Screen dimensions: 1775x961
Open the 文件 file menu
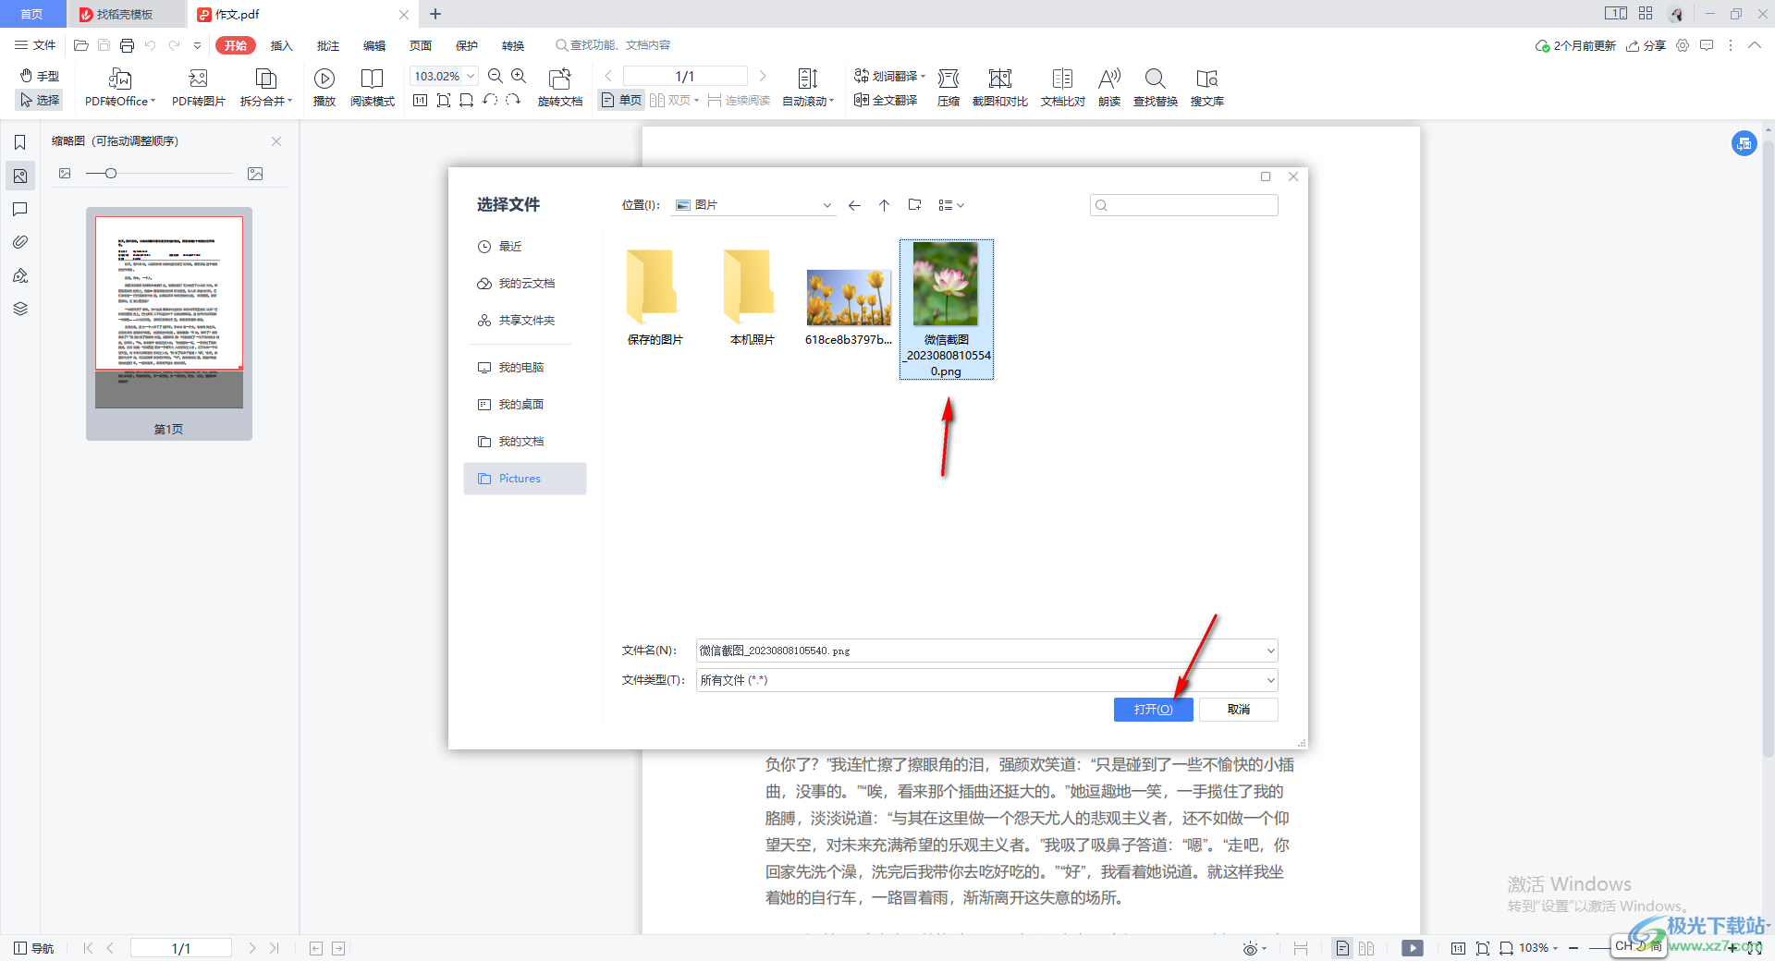click(x=35, y=45)
